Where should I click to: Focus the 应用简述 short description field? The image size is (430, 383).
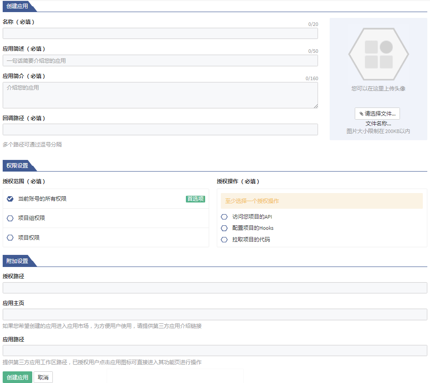160,60
